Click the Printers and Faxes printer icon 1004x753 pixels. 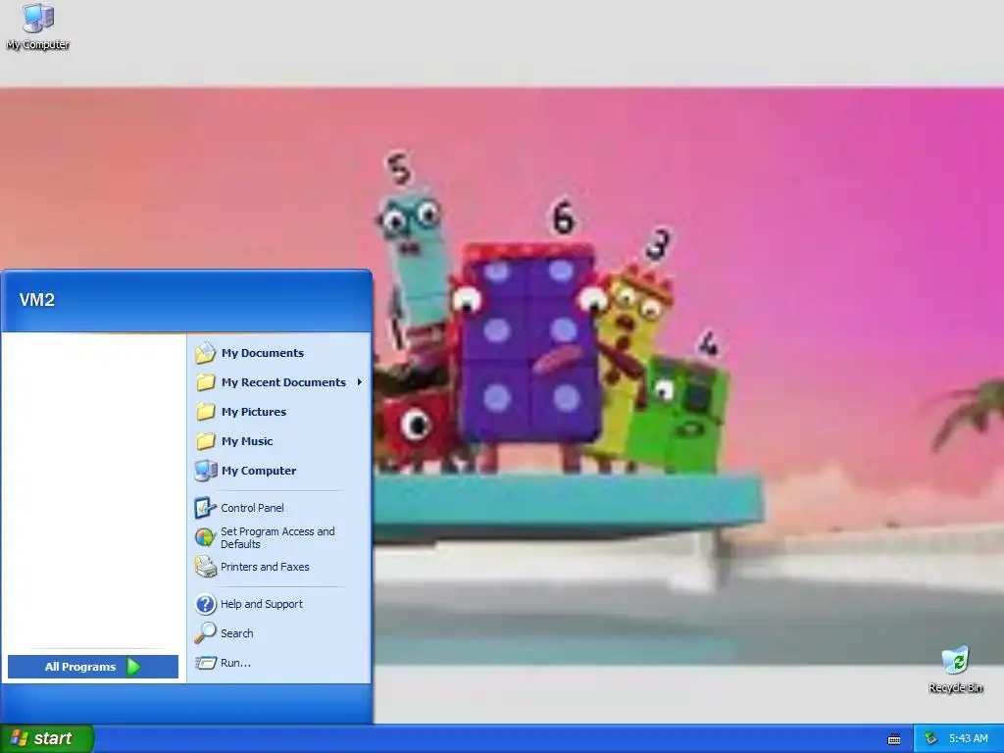206,567
